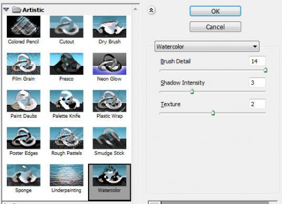Click the Shadow Intensity label

click(x=182, y=83)
